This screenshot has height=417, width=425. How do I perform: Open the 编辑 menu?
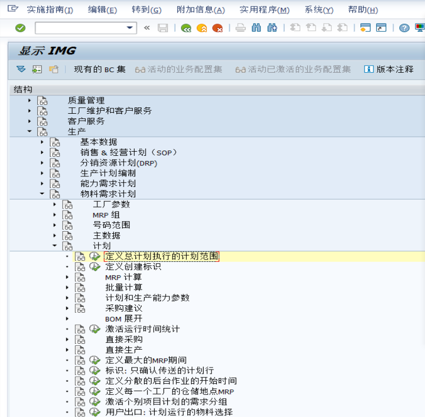tap(102, 10)
